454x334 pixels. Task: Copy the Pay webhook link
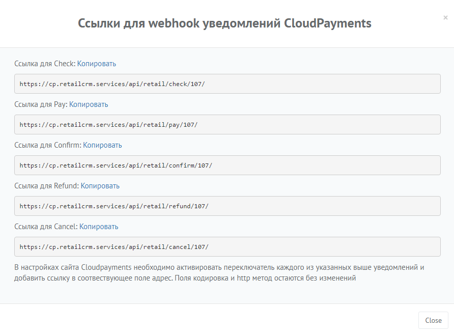pos(89,104)
